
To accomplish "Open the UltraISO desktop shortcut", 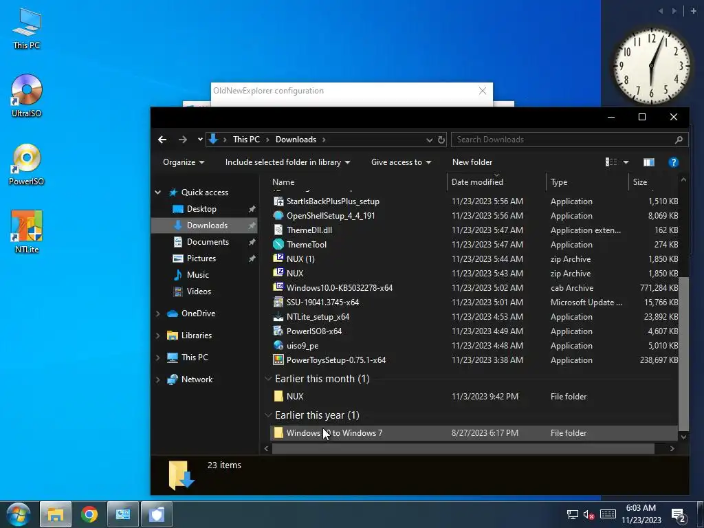I will (x=27, y=96).
